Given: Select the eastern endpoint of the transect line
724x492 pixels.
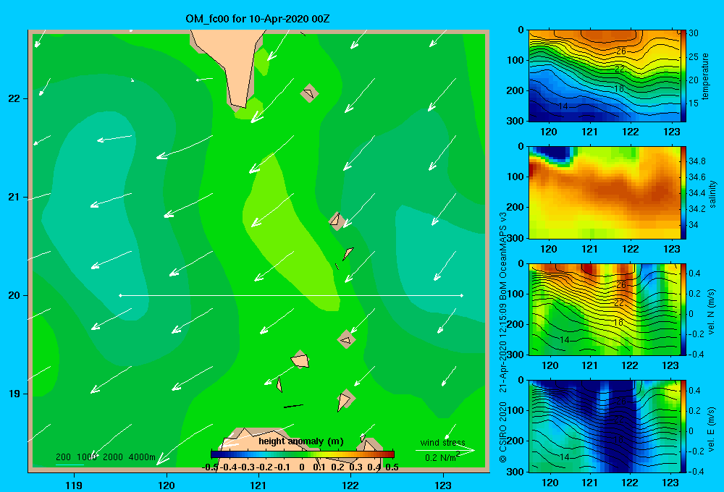Looking at the screenshot, I should (462, 295).
